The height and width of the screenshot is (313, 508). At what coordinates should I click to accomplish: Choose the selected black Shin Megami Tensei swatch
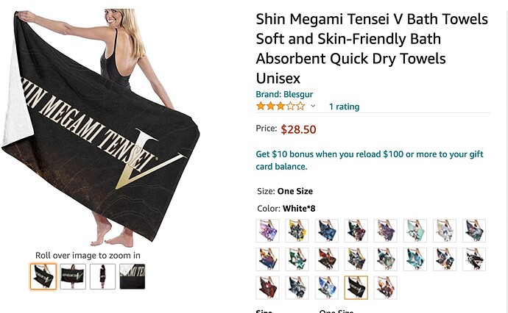356,287
